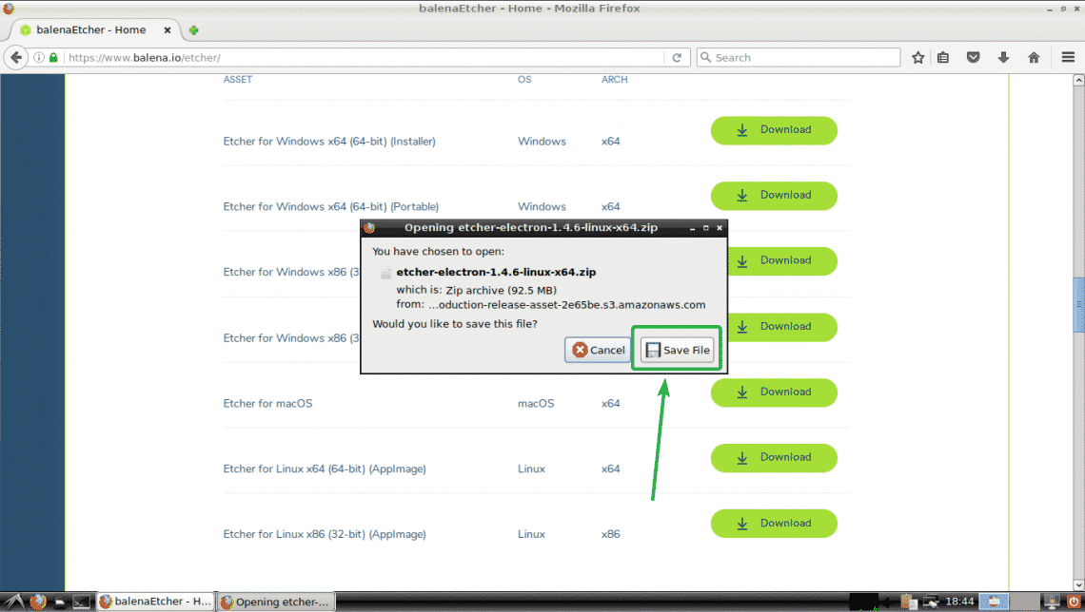The height and width of the screenshot is (612, 1085).
Task: Open the downloads arrow icon in toolbar
Action: (1003, 57)
